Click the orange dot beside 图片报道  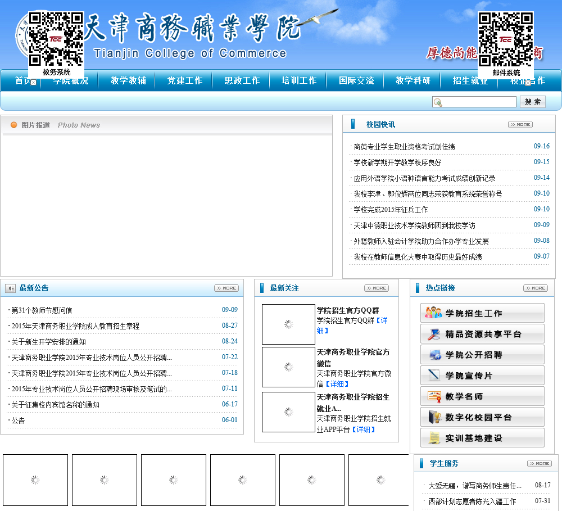[x=13, y=125]
